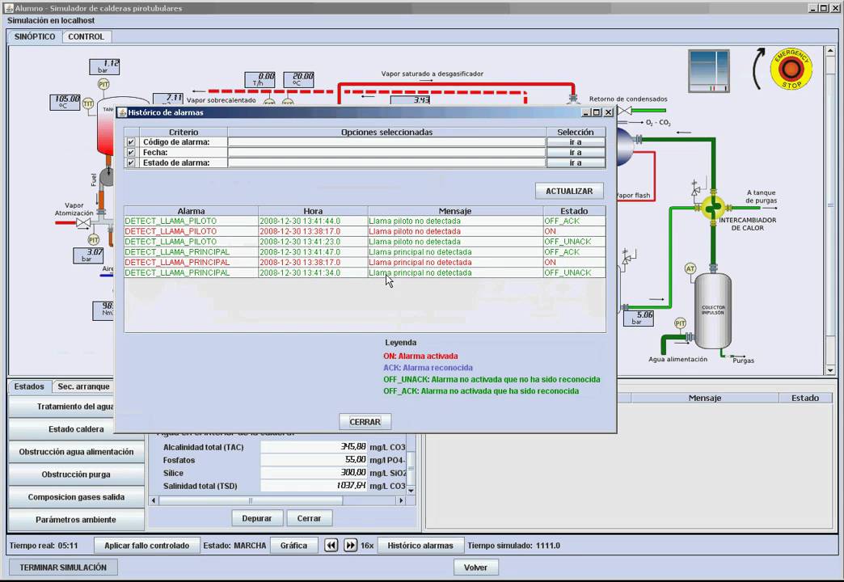Select the TIT sensor beside 105.00 °C
This screenshot has height=582, width=844.
[88, 103]
